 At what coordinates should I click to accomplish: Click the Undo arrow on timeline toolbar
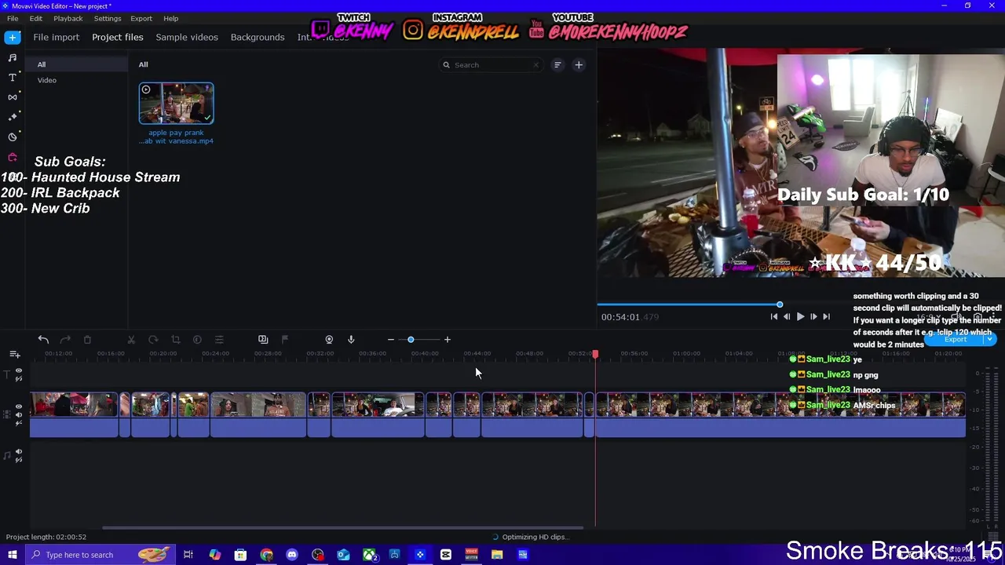coord(43,340)
